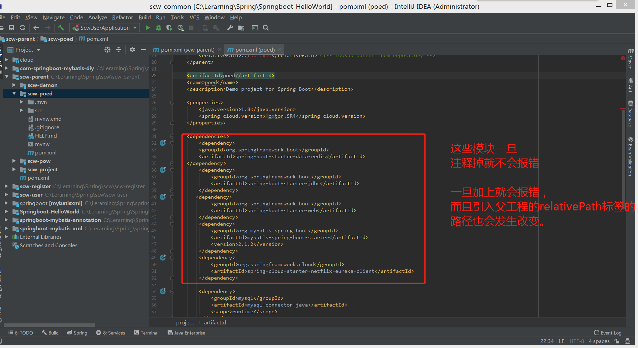Open Project Structure folder icon
Viewport: 638px width, 348px height.
tap(241, 28)
